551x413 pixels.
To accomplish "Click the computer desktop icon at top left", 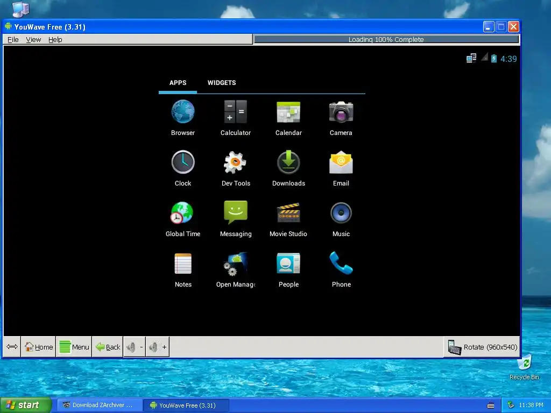I will coord(21,9).
